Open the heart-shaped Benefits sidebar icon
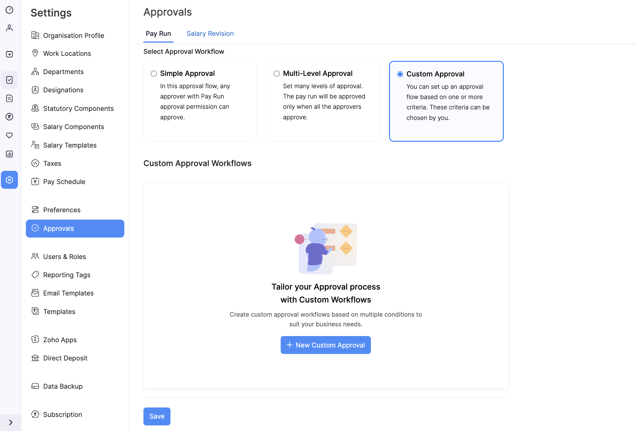636x431 pixels. click(x=9, y=136)
